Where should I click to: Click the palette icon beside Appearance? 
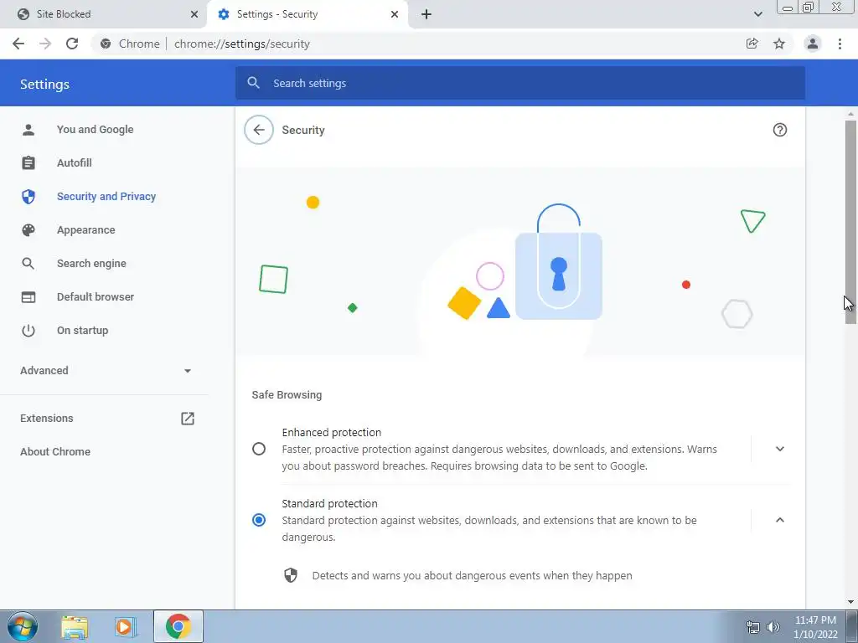pos(28,230)
